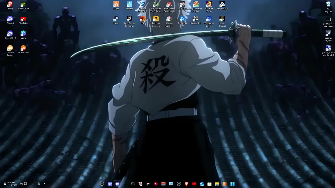335x188 pixels.
Task: Select the Wallpaper Engine desktop icon
Action: point(209,22)
